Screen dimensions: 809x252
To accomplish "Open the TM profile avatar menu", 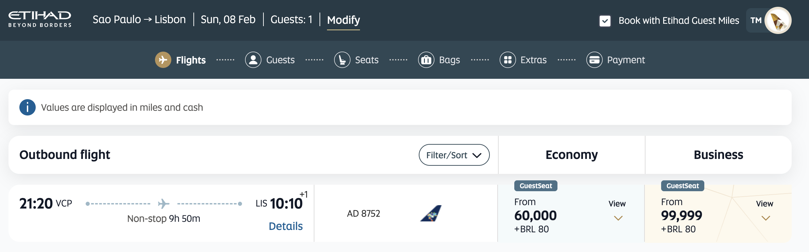I will pos(778,20).
